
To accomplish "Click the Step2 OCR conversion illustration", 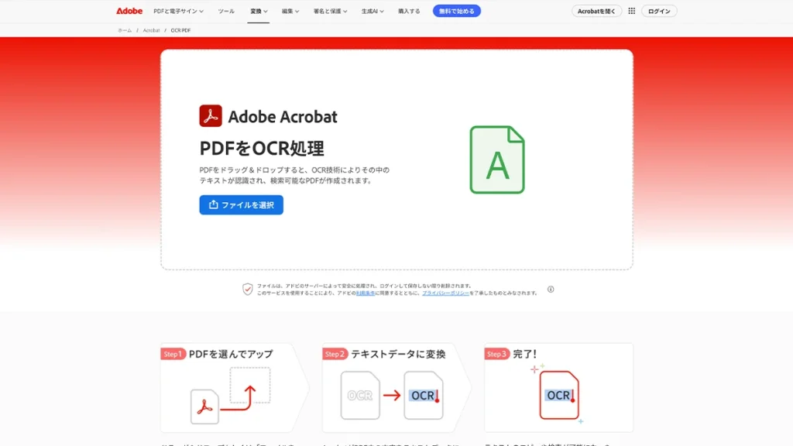I will [x=392, y=396].
